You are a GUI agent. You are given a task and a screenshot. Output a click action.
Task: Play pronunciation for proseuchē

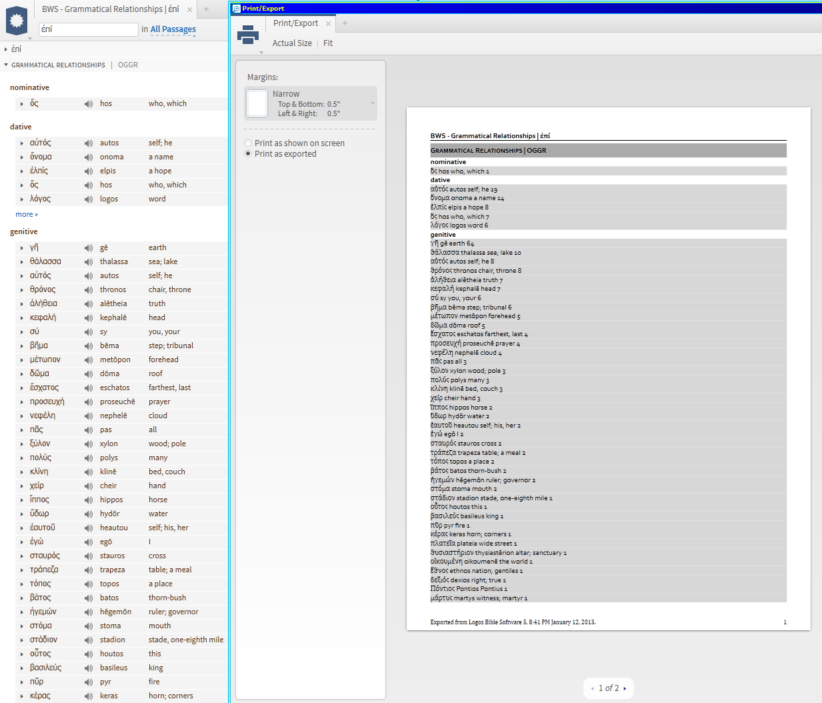click(89, 402)
